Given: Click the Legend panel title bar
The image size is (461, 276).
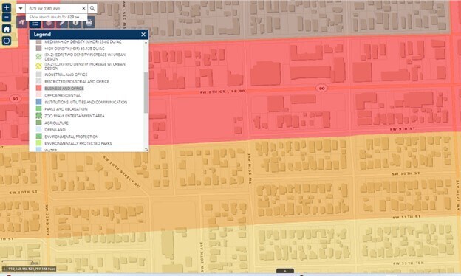Looking at the screenshot, I should click(x=89, y=35).
